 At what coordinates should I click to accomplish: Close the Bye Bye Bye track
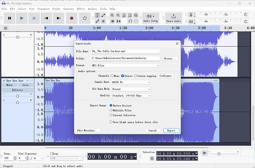click(4, 81)
